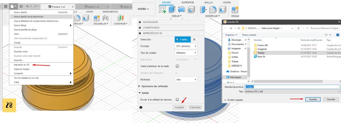Click New Component icon in left window
The image size is (341, 123).
(97, 18)
